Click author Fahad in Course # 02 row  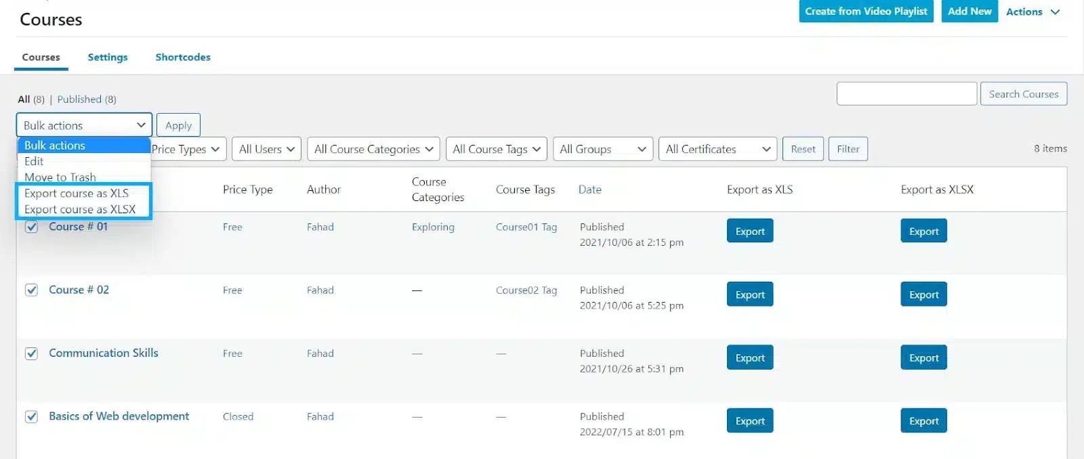(320, 290)
